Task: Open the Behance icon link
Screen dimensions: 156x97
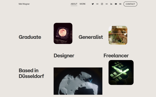Action: (x=120, y=4)
